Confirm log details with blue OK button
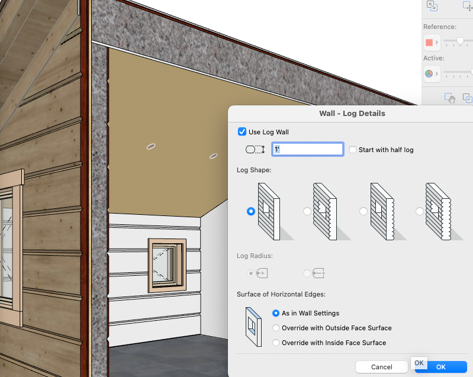The height and width of the screenshot is (377, 473). (x=440, y=367)
